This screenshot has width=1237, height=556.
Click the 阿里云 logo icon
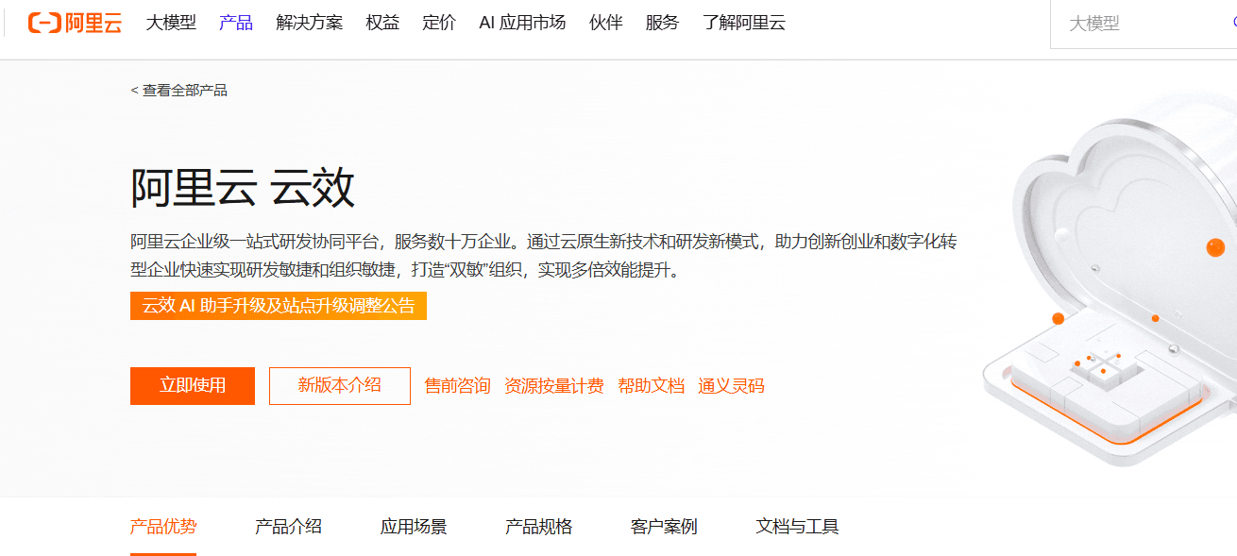pyautogui.click(x=75, y=23)
